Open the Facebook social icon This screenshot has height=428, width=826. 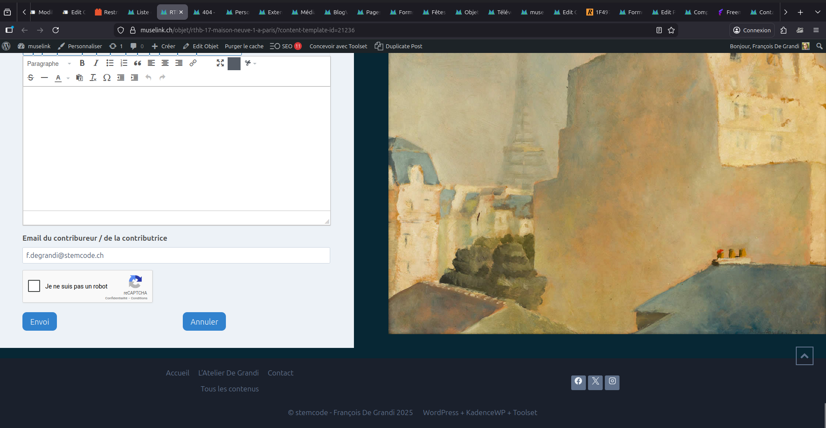coord(578,382)
